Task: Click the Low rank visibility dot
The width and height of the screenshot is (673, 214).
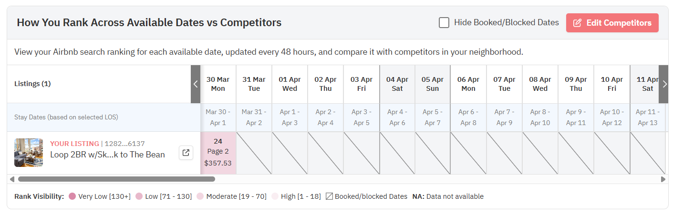Action: pyautogui.click(x=139, y=196)
